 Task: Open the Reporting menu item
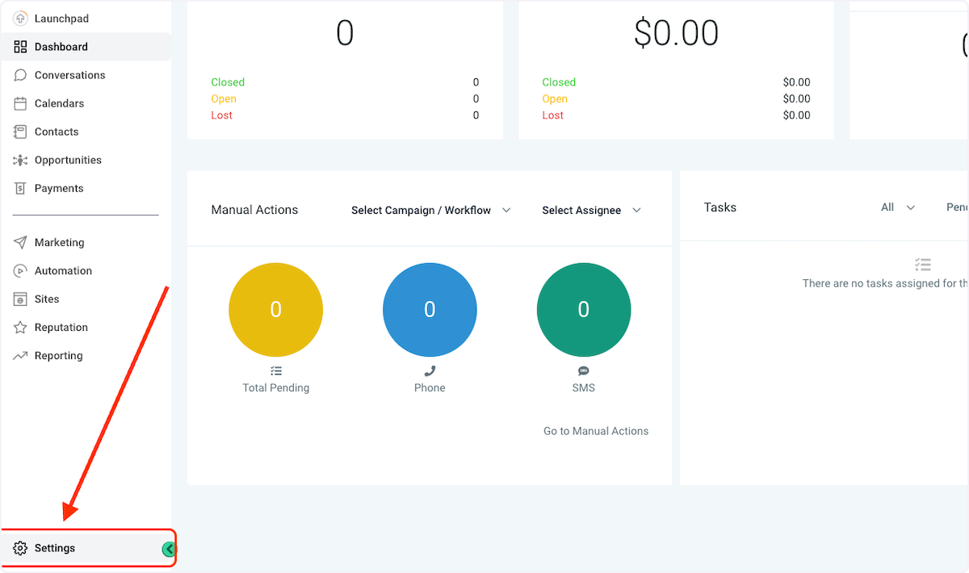pyautogui.click(x=58, y=355)
